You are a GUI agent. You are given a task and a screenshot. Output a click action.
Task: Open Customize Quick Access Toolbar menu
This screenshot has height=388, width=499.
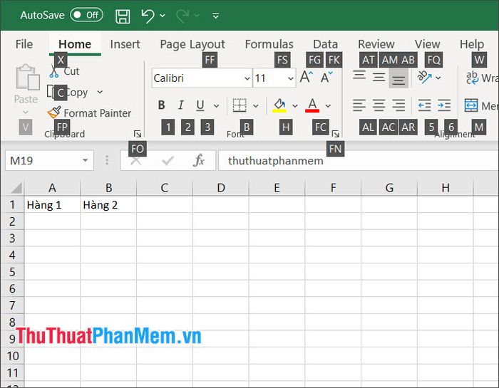[x=215, y=16]
